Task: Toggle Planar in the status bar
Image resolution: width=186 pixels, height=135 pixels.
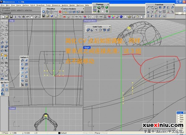Action: (x=98, y=133)
